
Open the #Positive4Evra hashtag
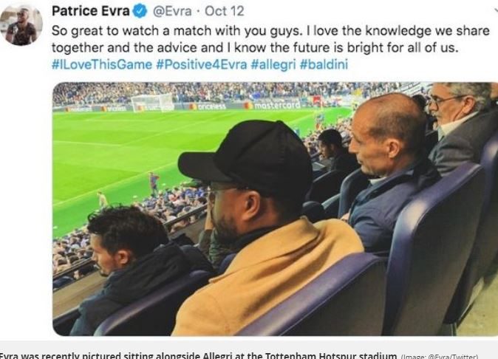pos(202,64)
